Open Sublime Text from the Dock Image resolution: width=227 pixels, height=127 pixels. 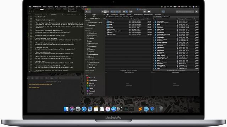[140, 109]
